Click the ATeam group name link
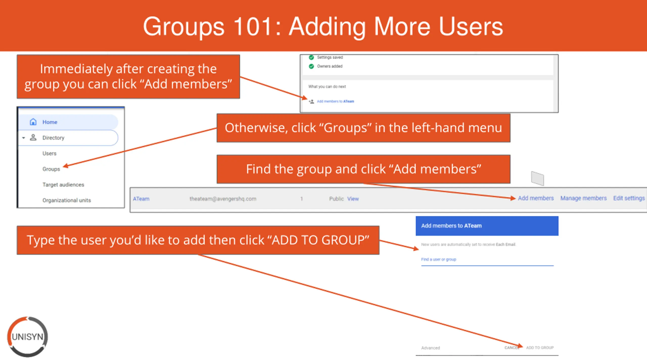This screenshot has height=364, width=647. coord(141,199)
